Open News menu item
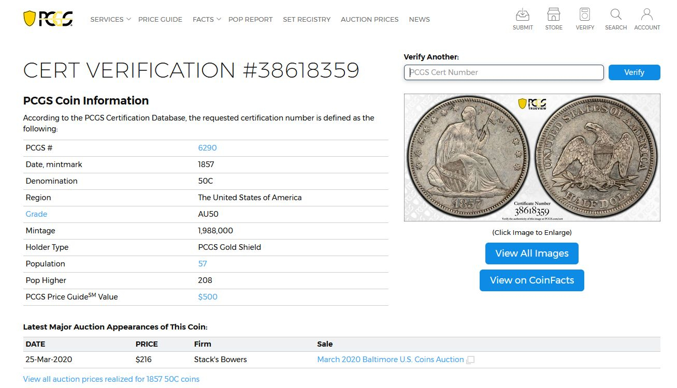 point(420,19)
